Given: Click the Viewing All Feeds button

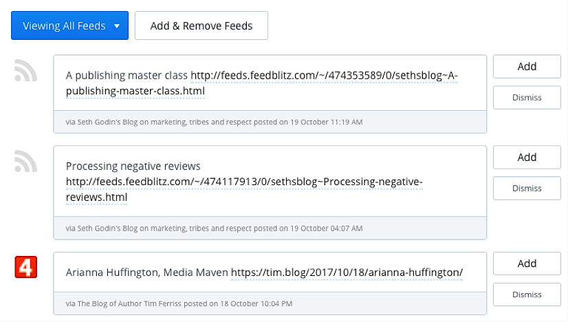Looking at the screenshot, I should tap(69, 25).
